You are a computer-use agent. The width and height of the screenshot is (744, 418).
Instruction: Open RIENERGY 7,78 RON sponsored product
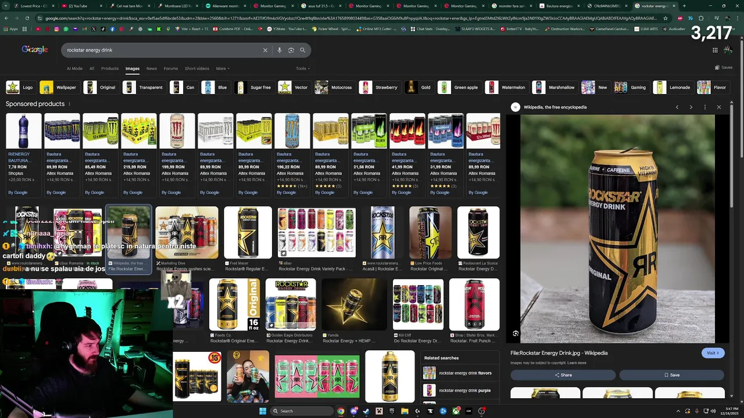tap(24, 154)
